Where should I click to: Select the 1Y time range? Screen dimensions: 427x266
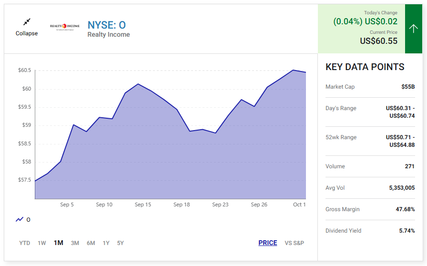tap(106, 243)
